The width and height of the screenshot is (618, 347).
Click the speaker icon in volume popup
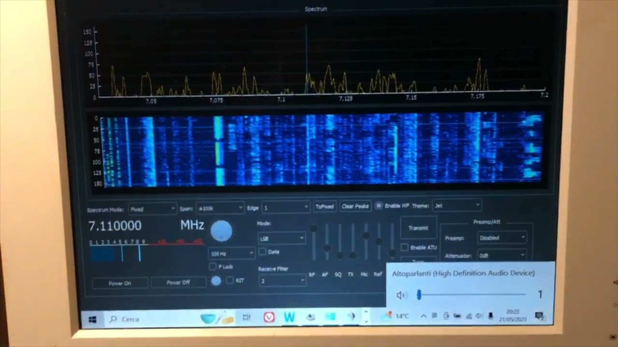(x=402, y=295)
